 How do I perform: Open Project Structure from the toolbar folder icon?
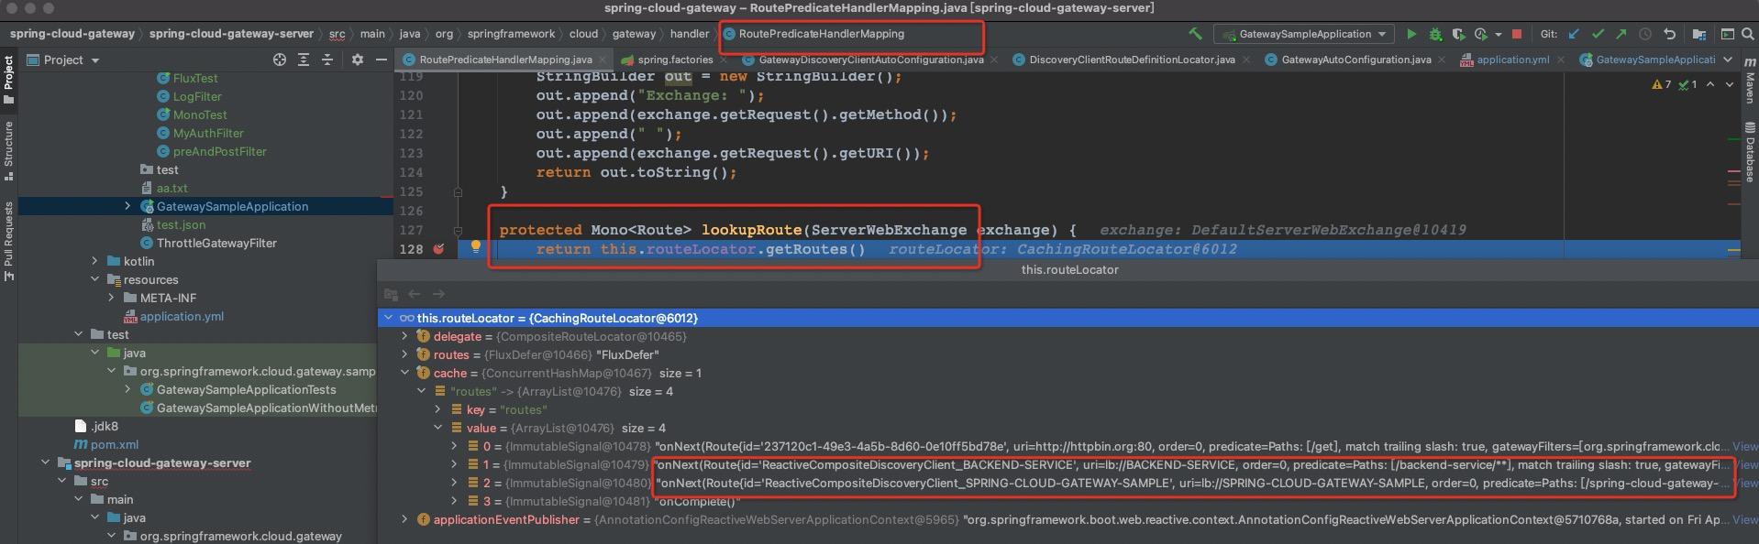(1699, 34)
